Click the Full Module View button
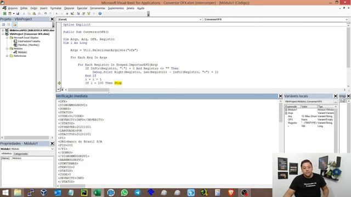The image size is (351, 197). [x=62, y=90]
